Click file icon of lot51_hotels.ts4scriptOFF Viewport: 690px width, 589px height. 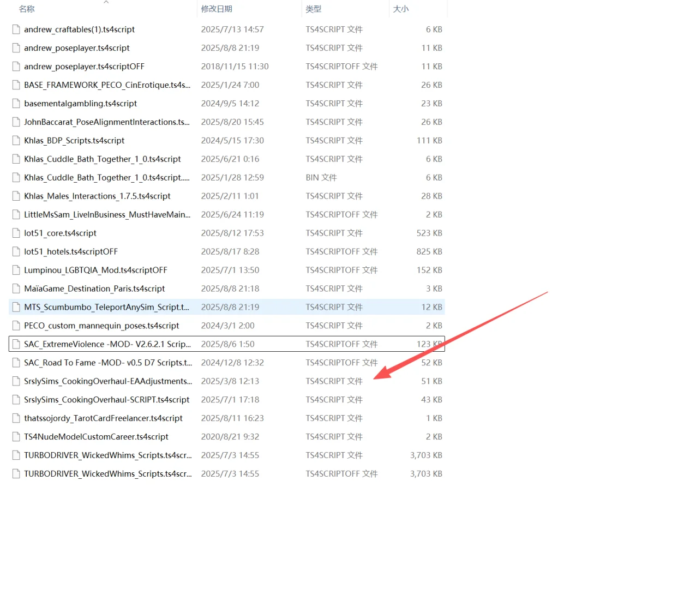click(16, 252)
